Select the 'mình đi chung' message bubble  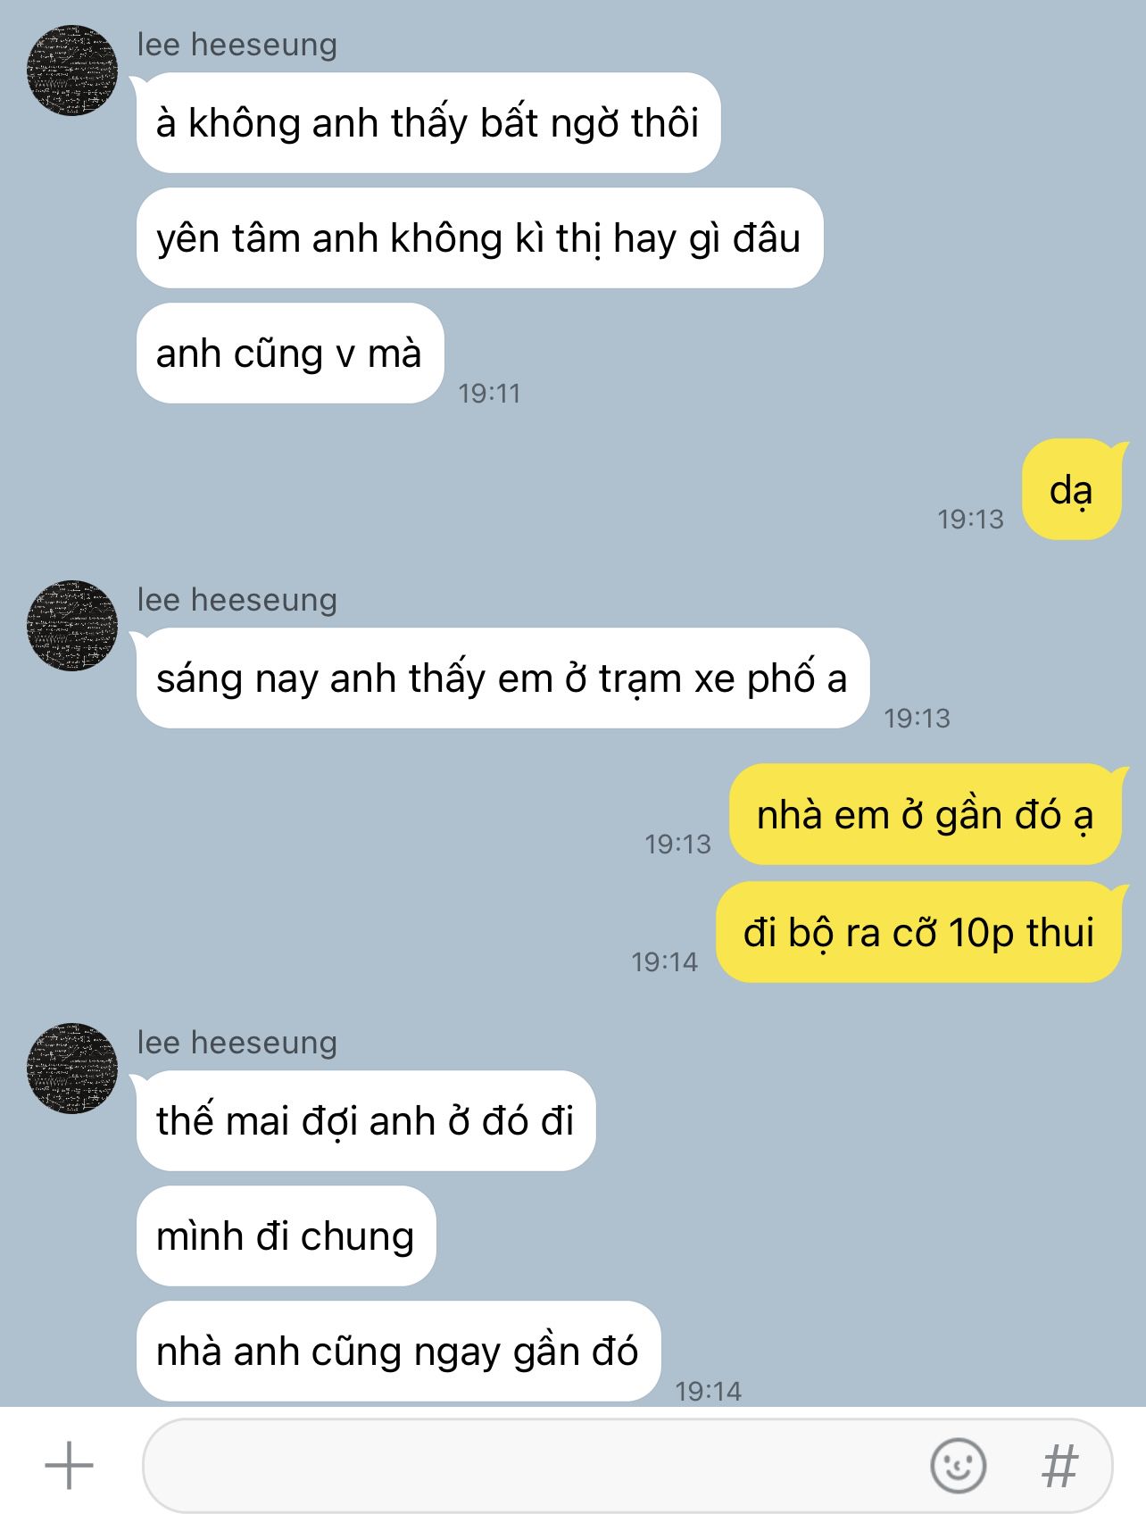(x=286, y=1236)
